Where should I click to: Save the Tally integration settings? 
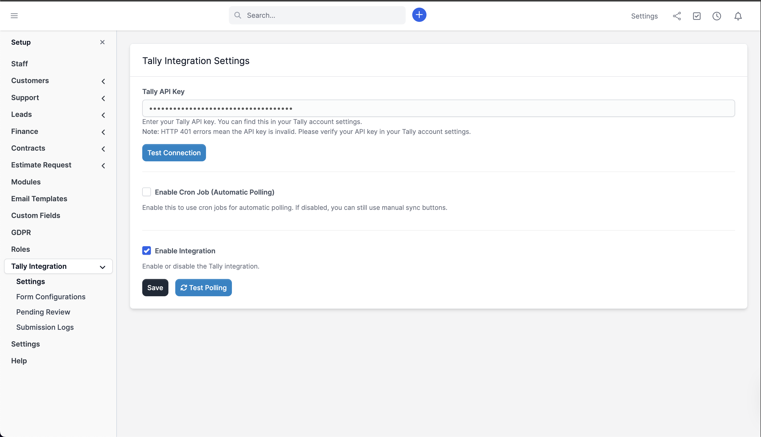155,288
